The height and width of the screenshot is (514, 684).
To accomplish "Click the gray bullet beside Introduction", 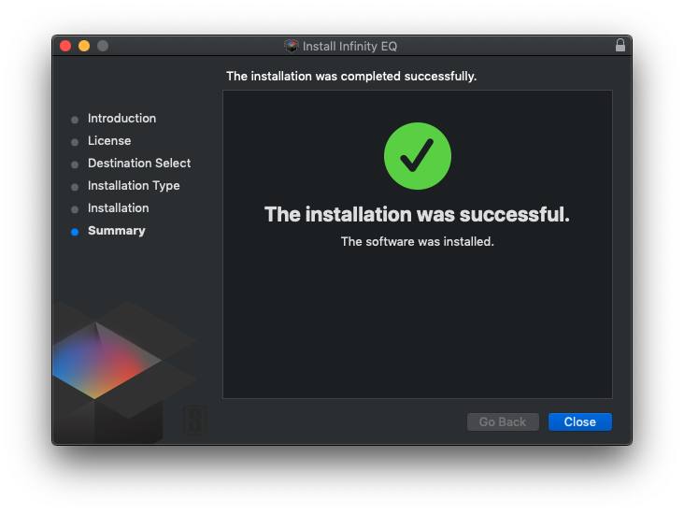I will (x=75, y=120).
